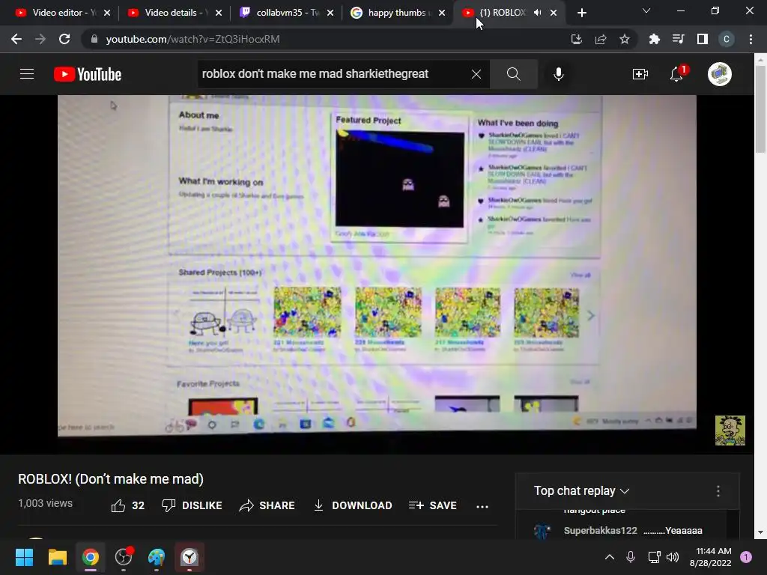Go back in browser history
The width and height of the screenshot is (767, 575).
(16, 39)
